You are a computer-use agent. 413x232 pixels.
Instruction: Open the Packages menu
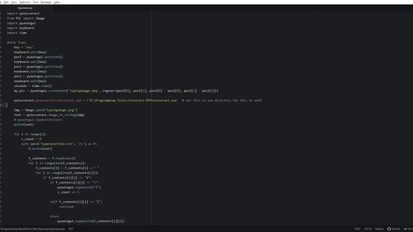point(46,2)
